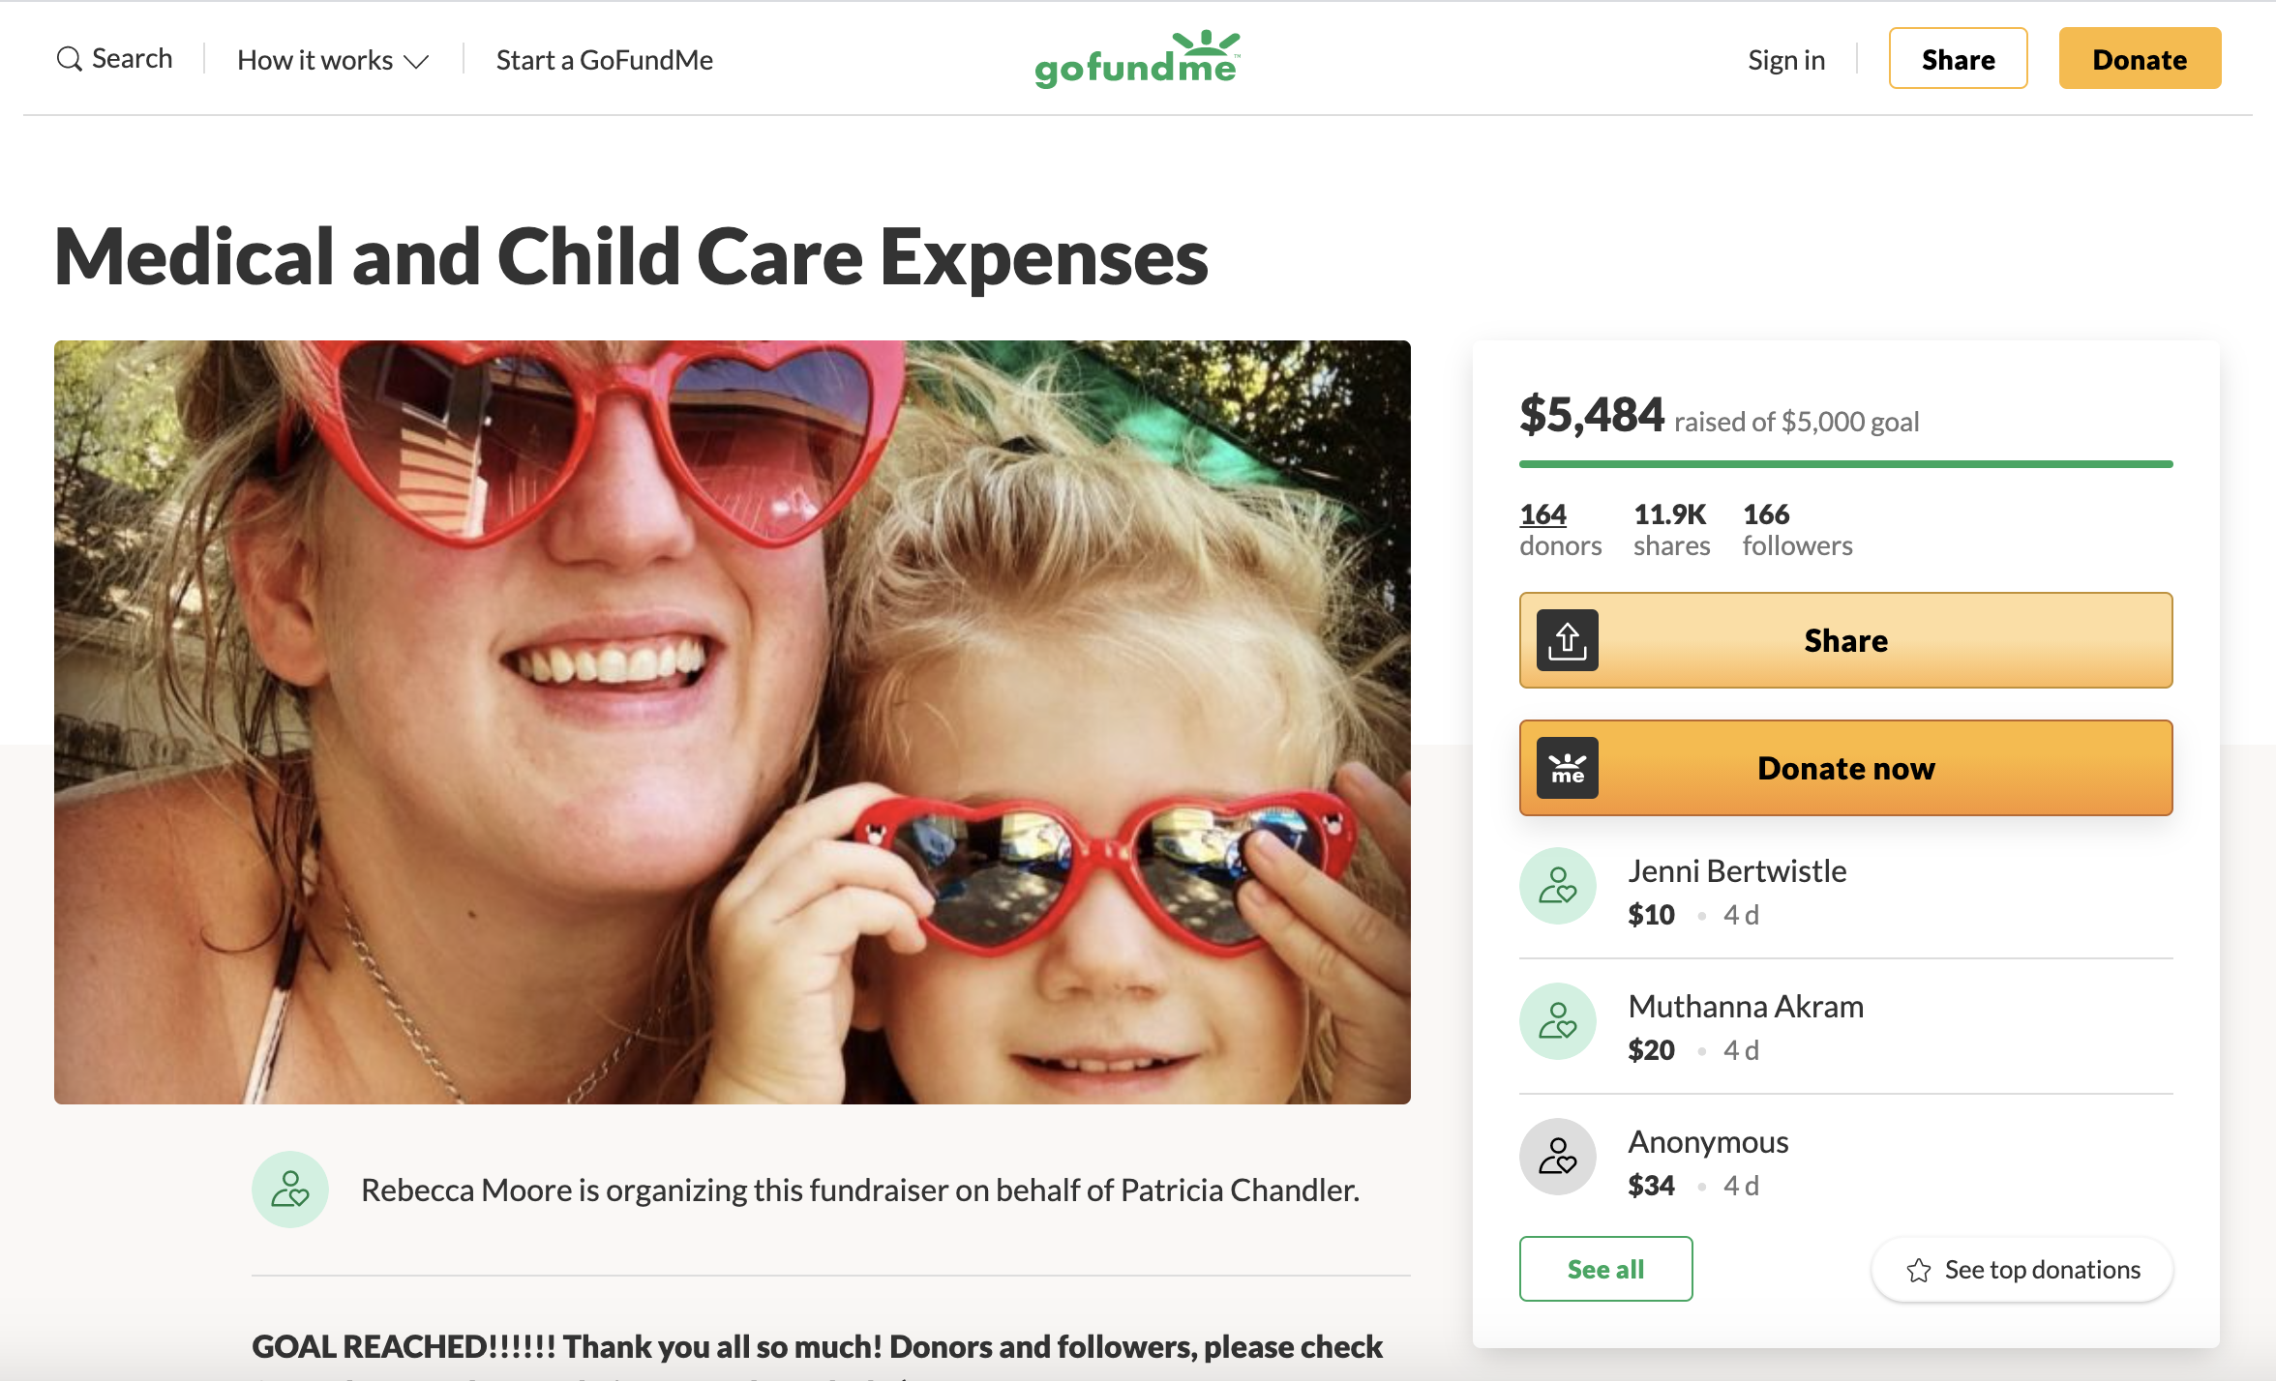Expand the How it works dropdown
The image size is (2276, 1381).
click(x=332, y=60)
